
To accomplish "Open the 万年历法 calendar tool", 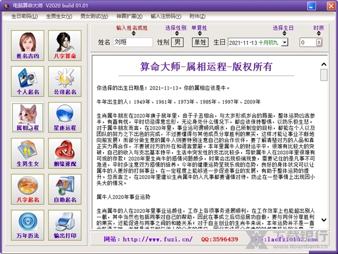I will [x=28, y=225].
